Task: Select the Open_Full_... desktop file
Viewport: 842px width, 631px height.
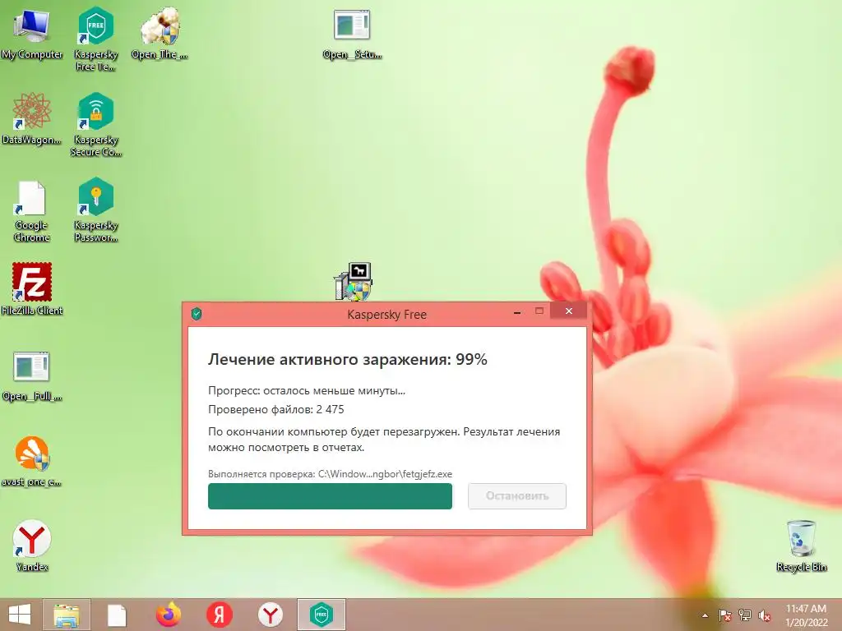Action: (32, 375)
